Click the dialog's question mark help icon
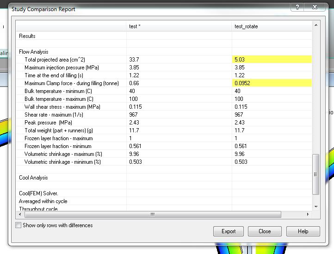This screenshot has width=334, height=254. [297, 7]
